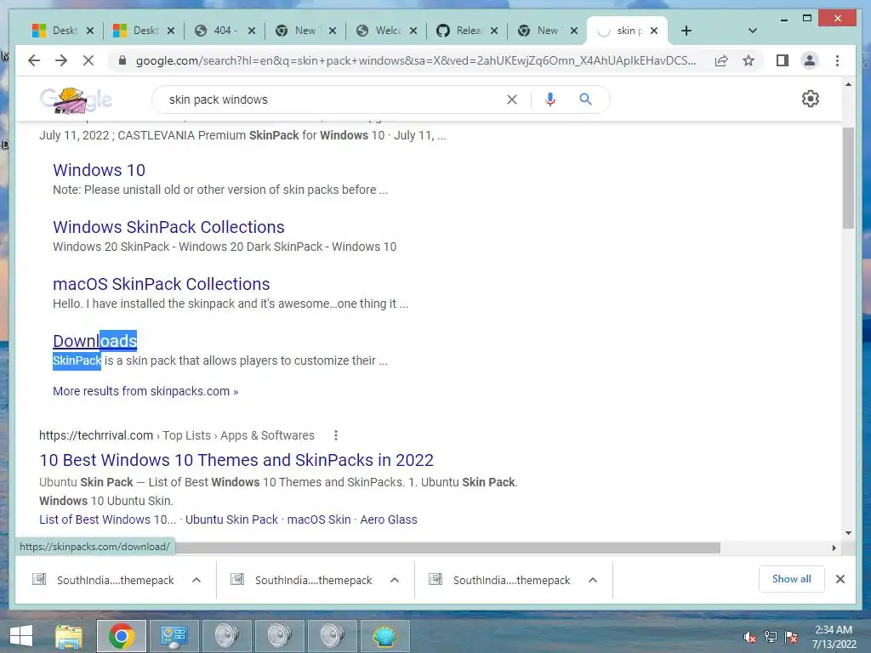Open first speaker taskbar item
Screen dimensions: 871x653
click(x=226, y=636)
